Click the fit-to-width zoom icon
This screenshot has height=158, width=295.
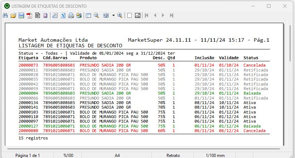pyautogui.click(x=106, y=15)
